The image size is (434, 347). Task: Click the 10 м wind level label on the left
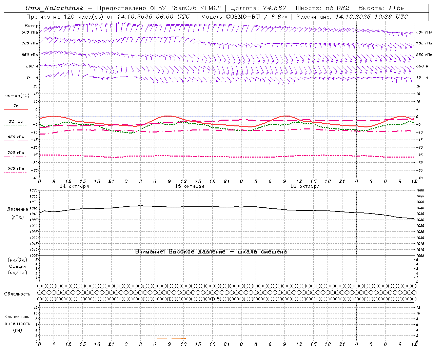coord(33,77)
